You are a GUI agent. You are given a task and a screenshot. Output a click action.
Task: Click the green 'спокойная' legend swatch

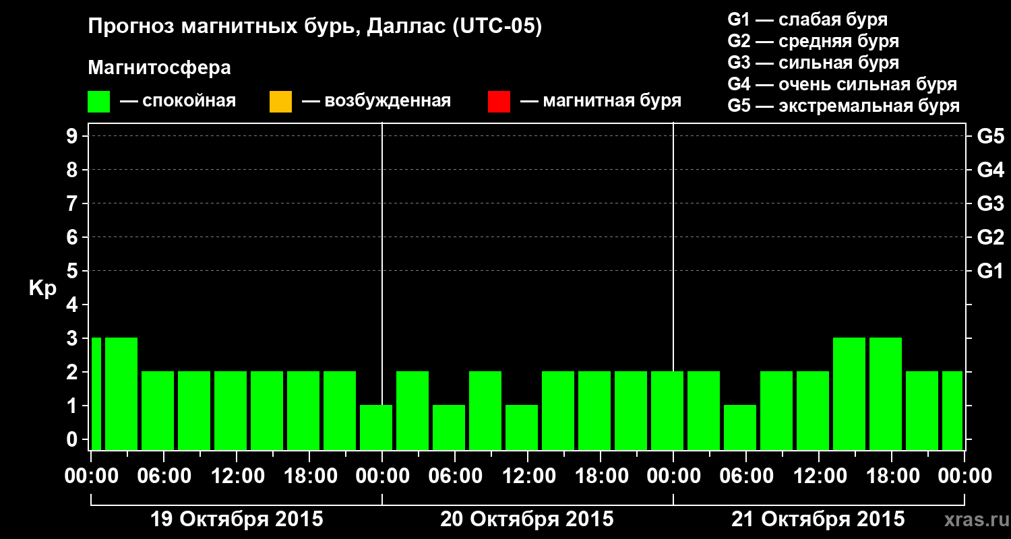pyautogui.click(x=99, y=102)
